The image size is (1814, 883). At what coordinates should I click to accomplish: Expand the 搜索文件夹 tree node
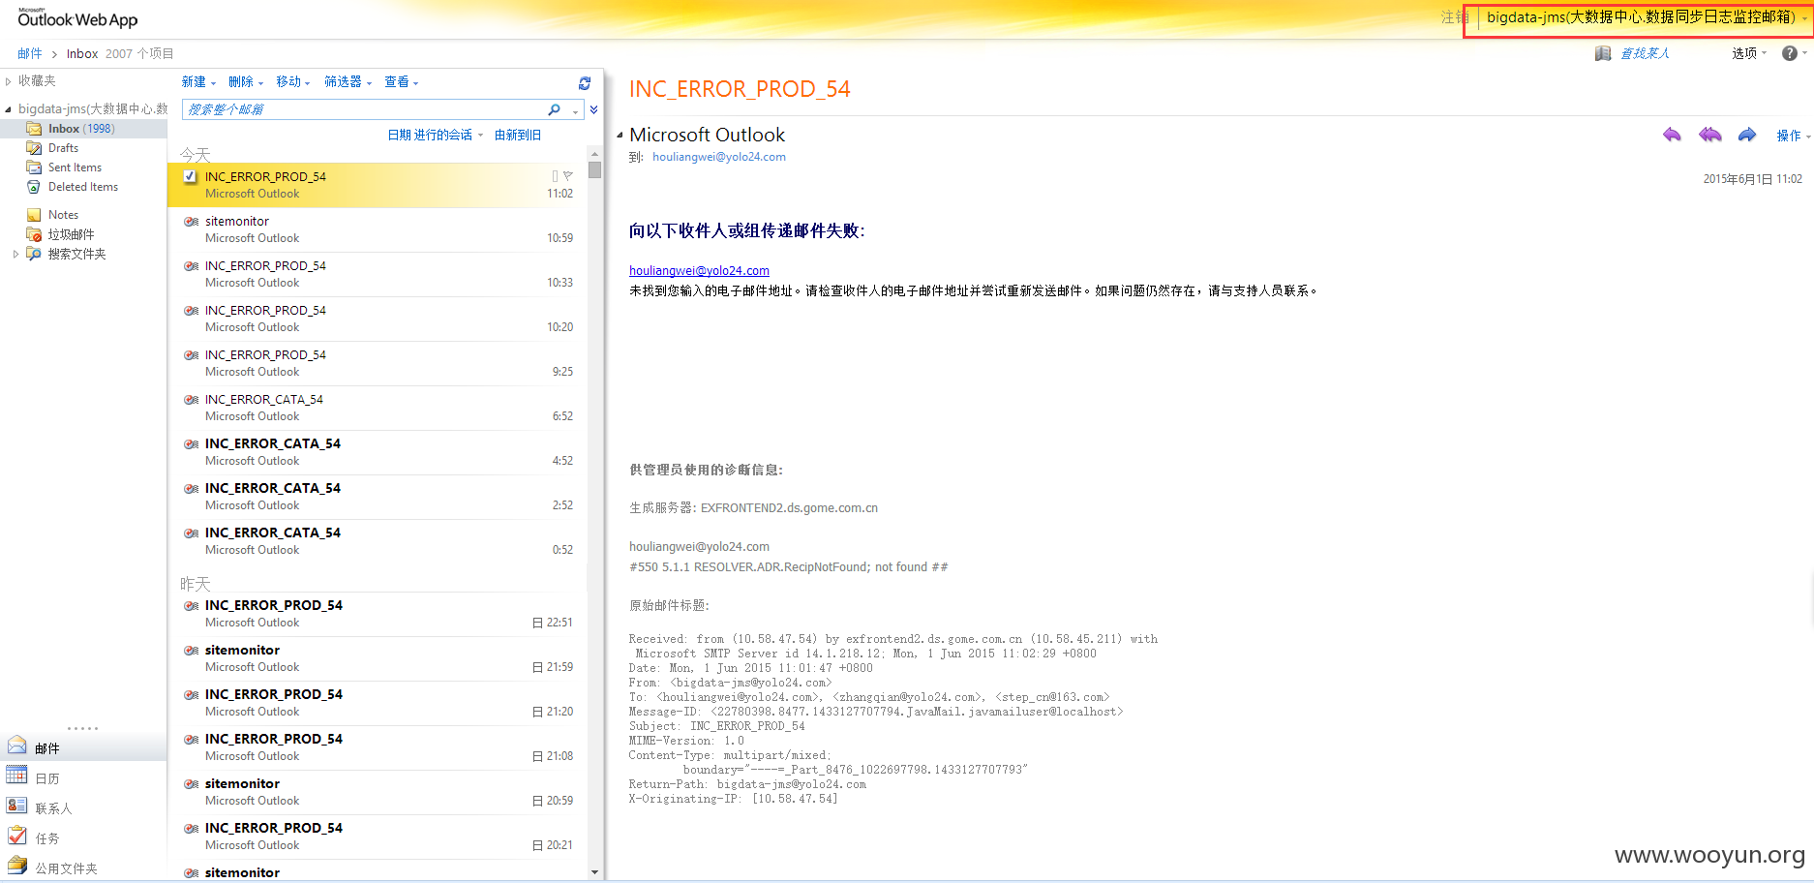(x=15, y=254)
